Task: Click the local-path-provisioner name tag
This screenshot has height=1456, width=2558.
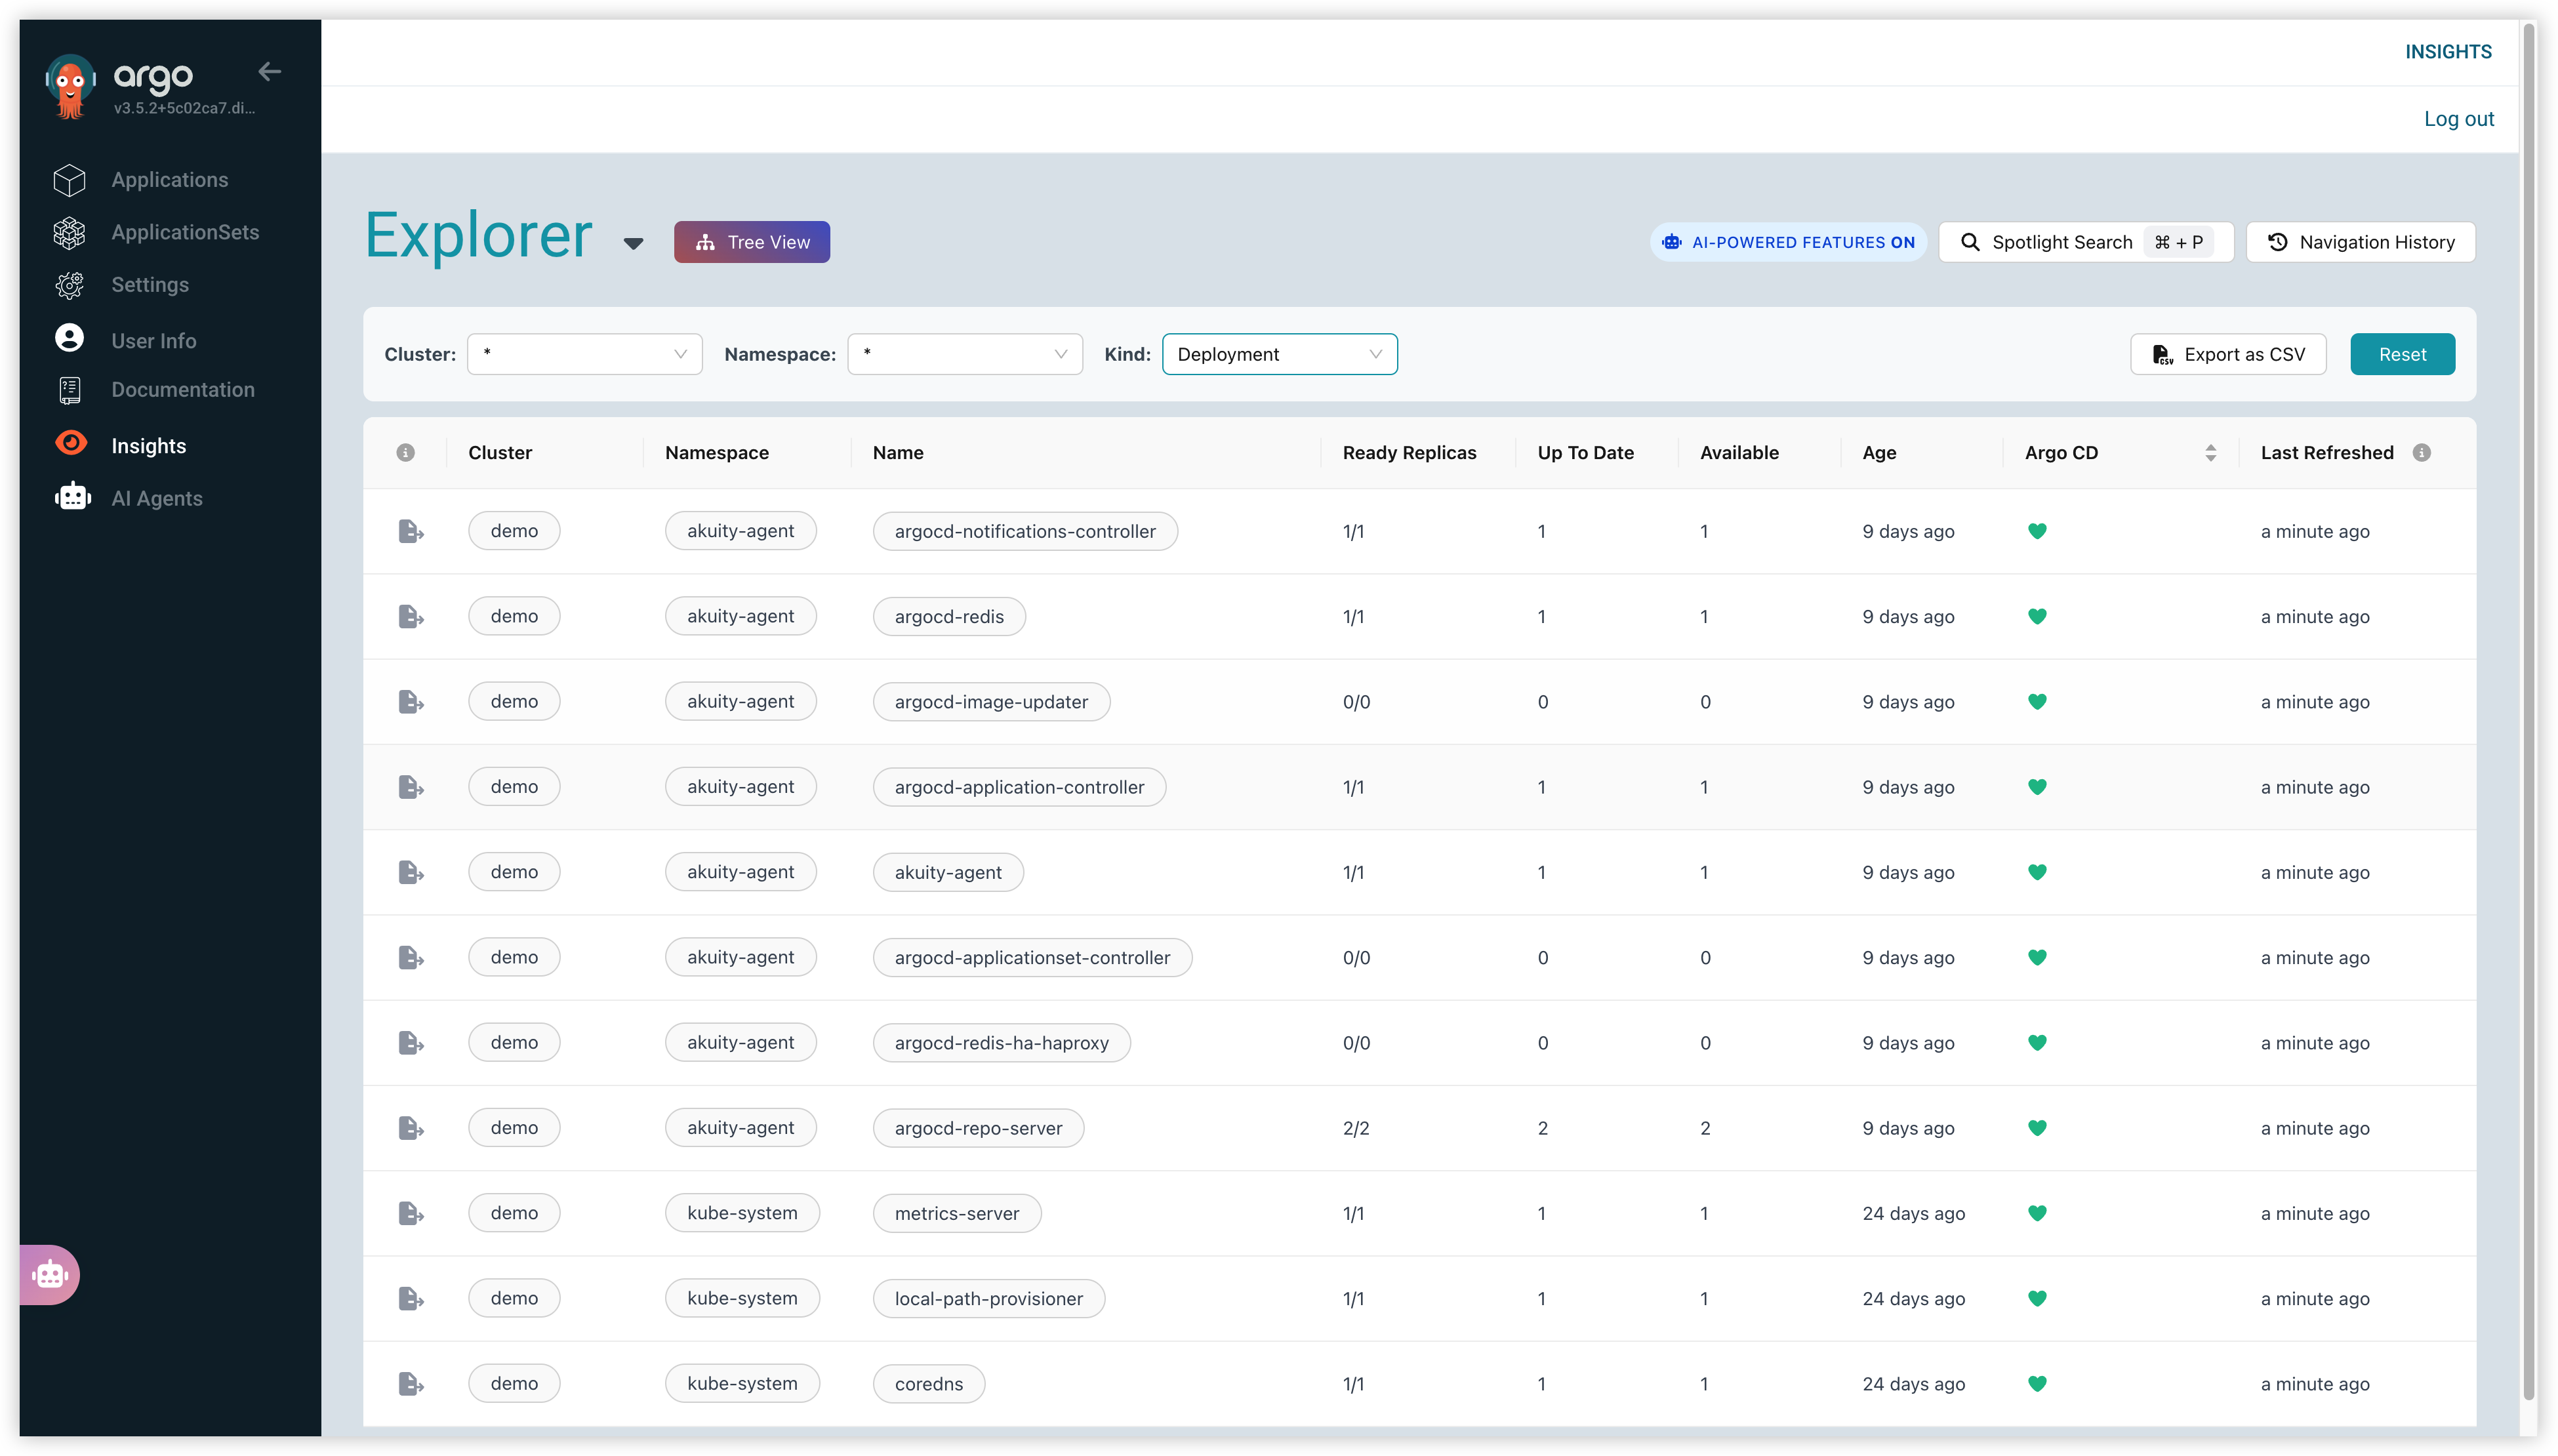Action: 988,1299
